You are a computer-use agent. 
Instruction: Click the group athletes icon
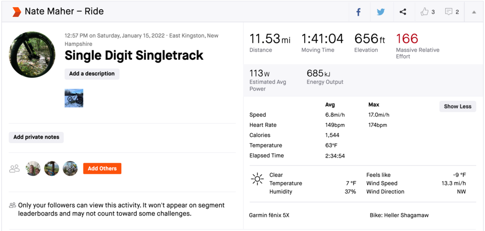pos(15,169)
